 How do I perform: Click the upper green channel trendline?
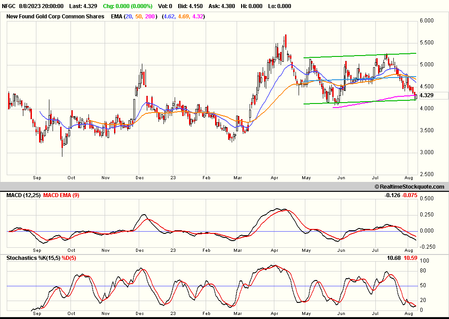coord(360,56)
